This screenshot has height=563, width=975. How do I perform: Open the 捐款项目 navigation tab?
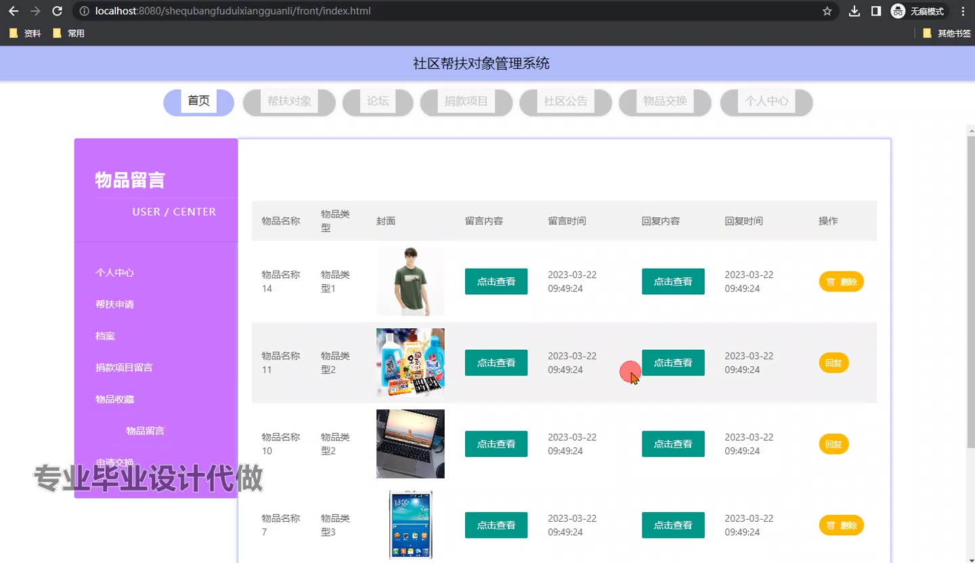(467, 102)
